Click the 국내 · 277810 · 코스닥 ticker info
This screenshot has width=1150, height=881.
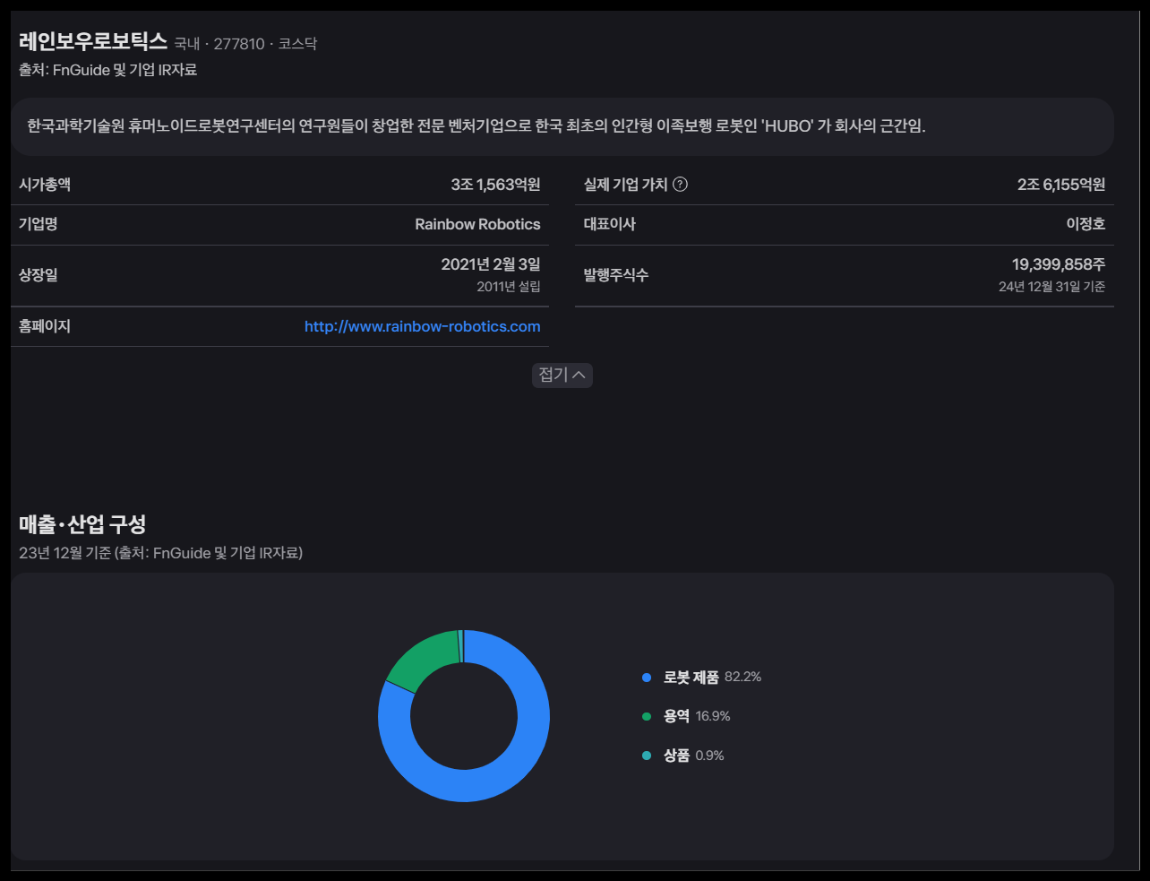[x=245, y=44]
